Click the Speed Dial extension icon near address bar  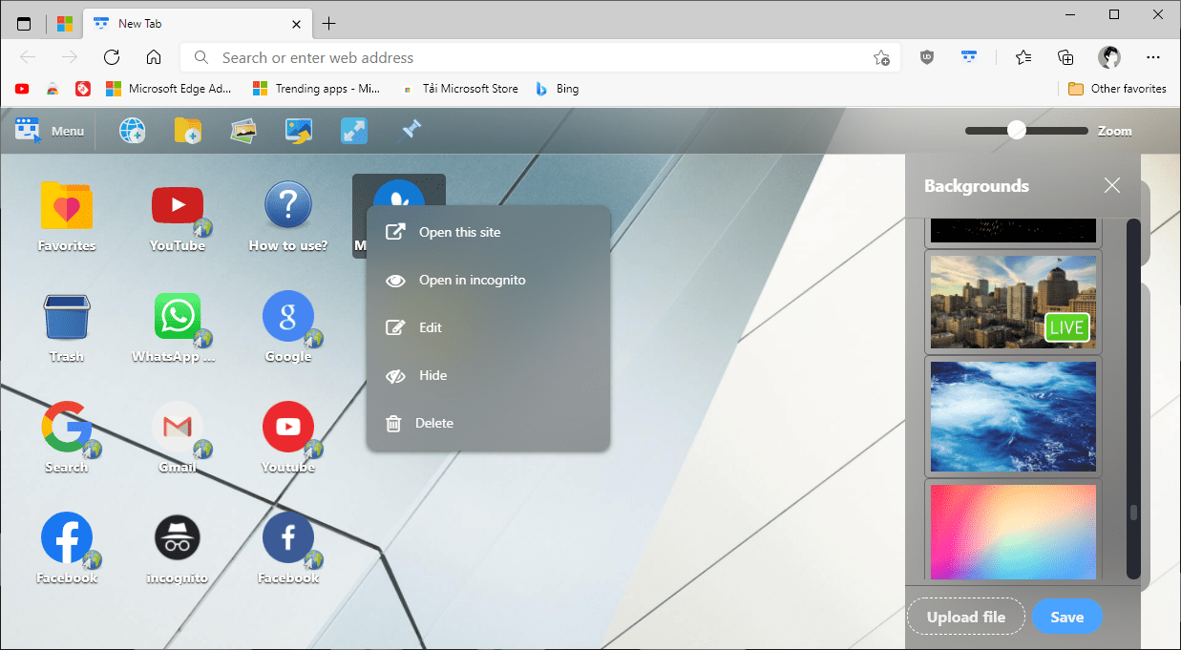pos(969,57)
